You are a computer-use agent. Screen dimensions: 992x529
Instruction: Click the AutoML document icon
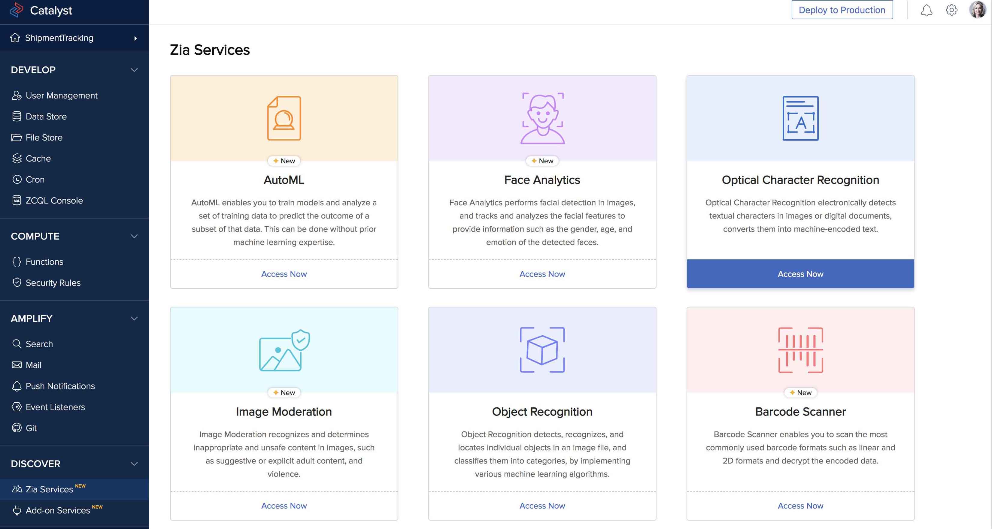[x=284, y=118]
